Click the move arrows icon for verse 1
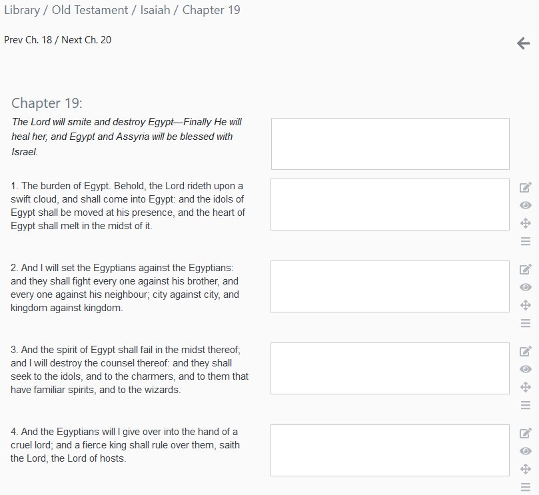The height and width of the screenshot is (495, 539). [526, 223]
